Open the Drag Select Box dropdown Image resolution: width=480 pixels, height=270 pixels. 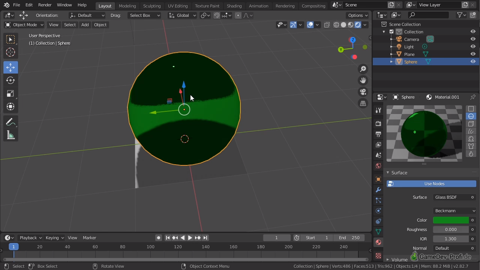tap(144, 15)
